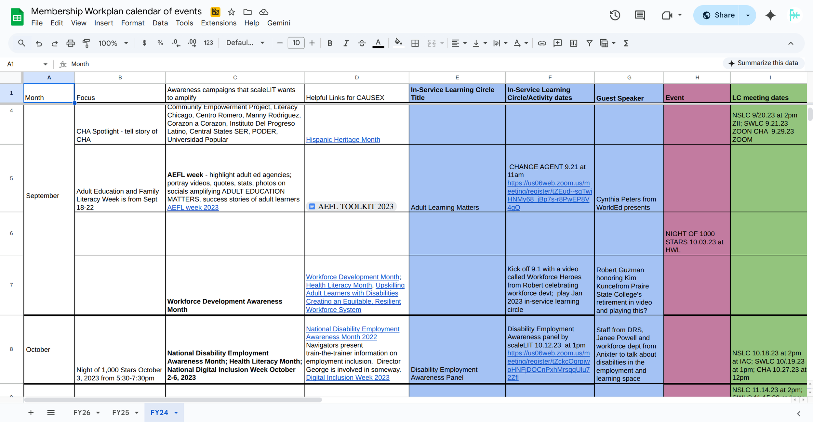Click Summarize this data button

point(763,63)
